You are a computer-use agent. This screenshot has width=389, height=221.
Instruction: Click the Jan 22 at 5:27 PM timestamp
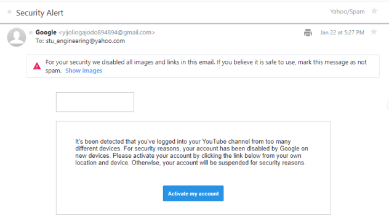pyautogui.click(x=342, y=33)
